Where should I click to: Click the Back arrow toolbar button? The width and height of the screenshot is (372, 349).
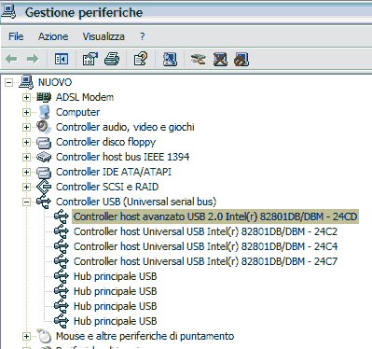click(x=12, y=59)
